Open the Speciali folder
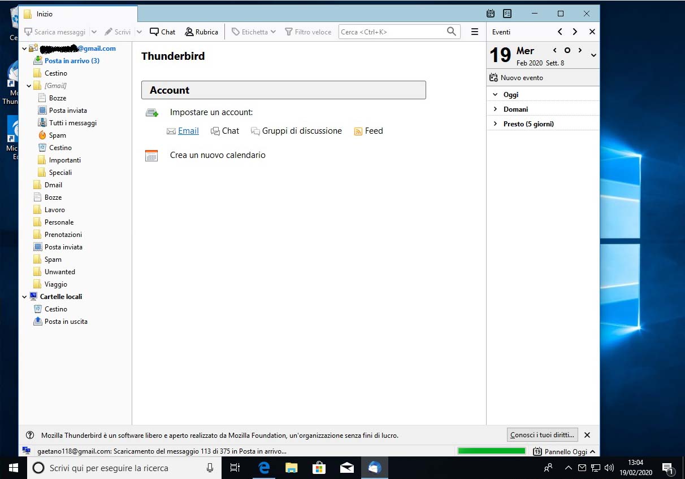Viewport: 685px width, 479px height. (60, 173)
